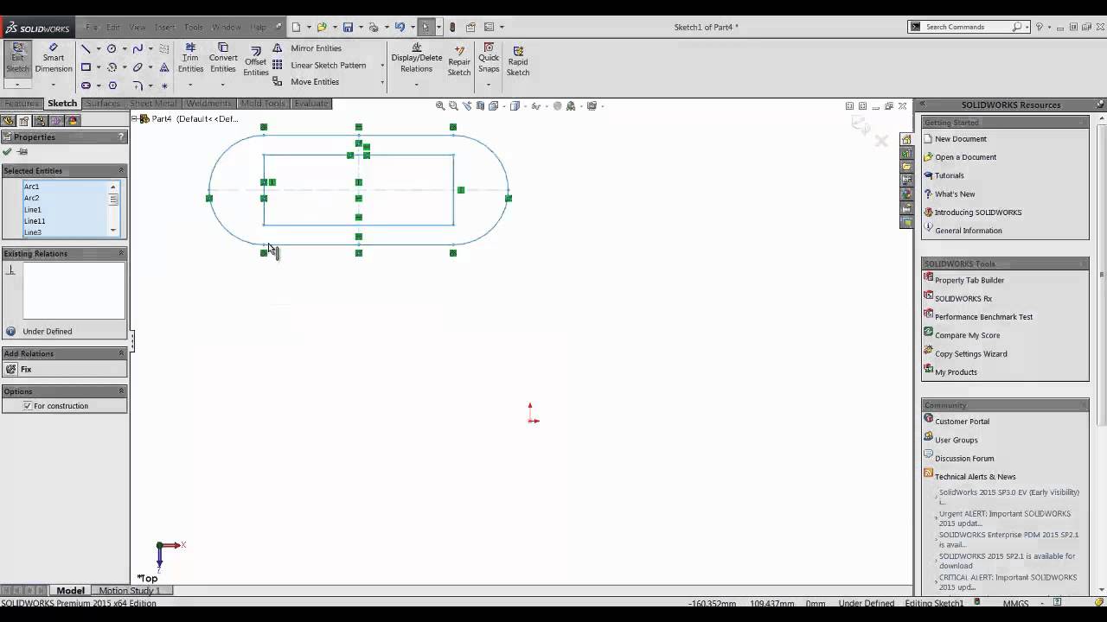Switch to the Motion Study 1 tab
1107x622 pixels.
coord(130,590)
